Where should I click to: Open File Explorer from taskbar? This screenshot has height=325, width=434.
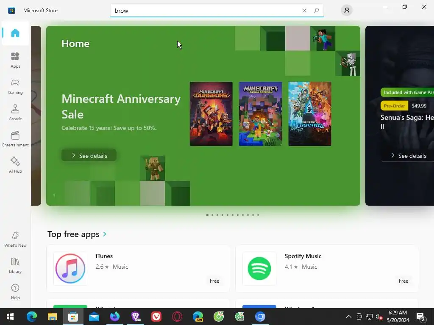[x=52, y=317]
